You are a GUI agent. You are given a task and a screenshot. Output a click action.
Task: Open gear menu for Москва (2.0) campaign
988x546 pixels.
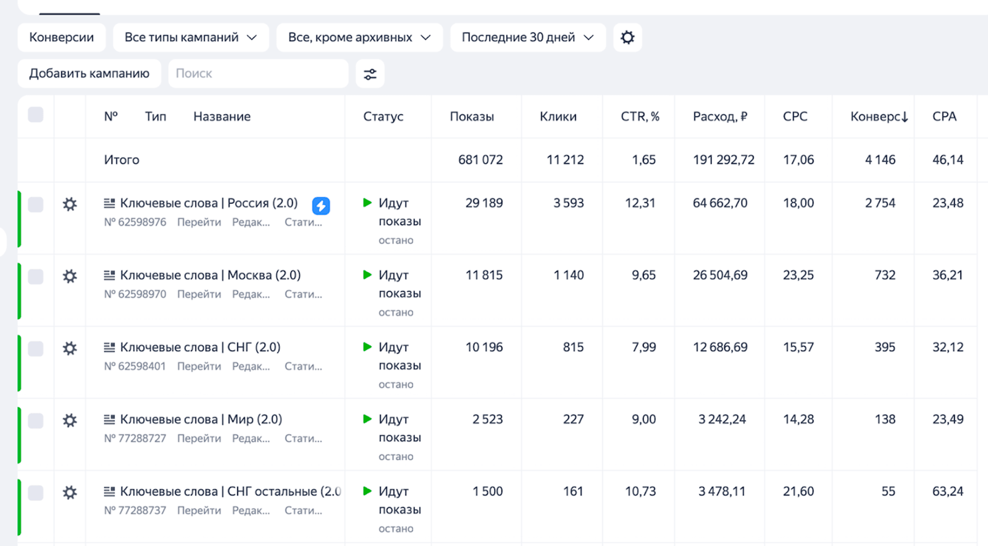(70, 276)
